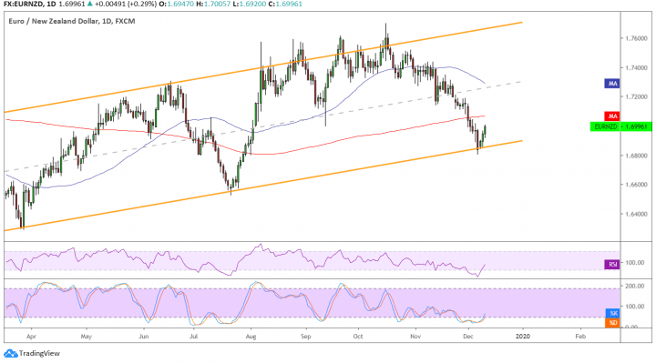656x363 pixels.
Task: Click the May label on time axis
Action: (x=87, y=337)
